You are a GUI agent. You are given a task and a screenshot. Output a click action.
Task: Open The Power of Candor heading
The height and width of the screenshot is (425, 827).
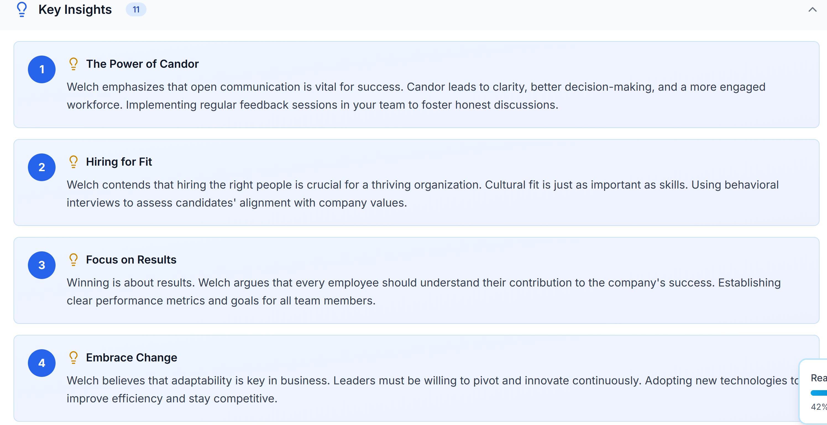click(142, 64)
